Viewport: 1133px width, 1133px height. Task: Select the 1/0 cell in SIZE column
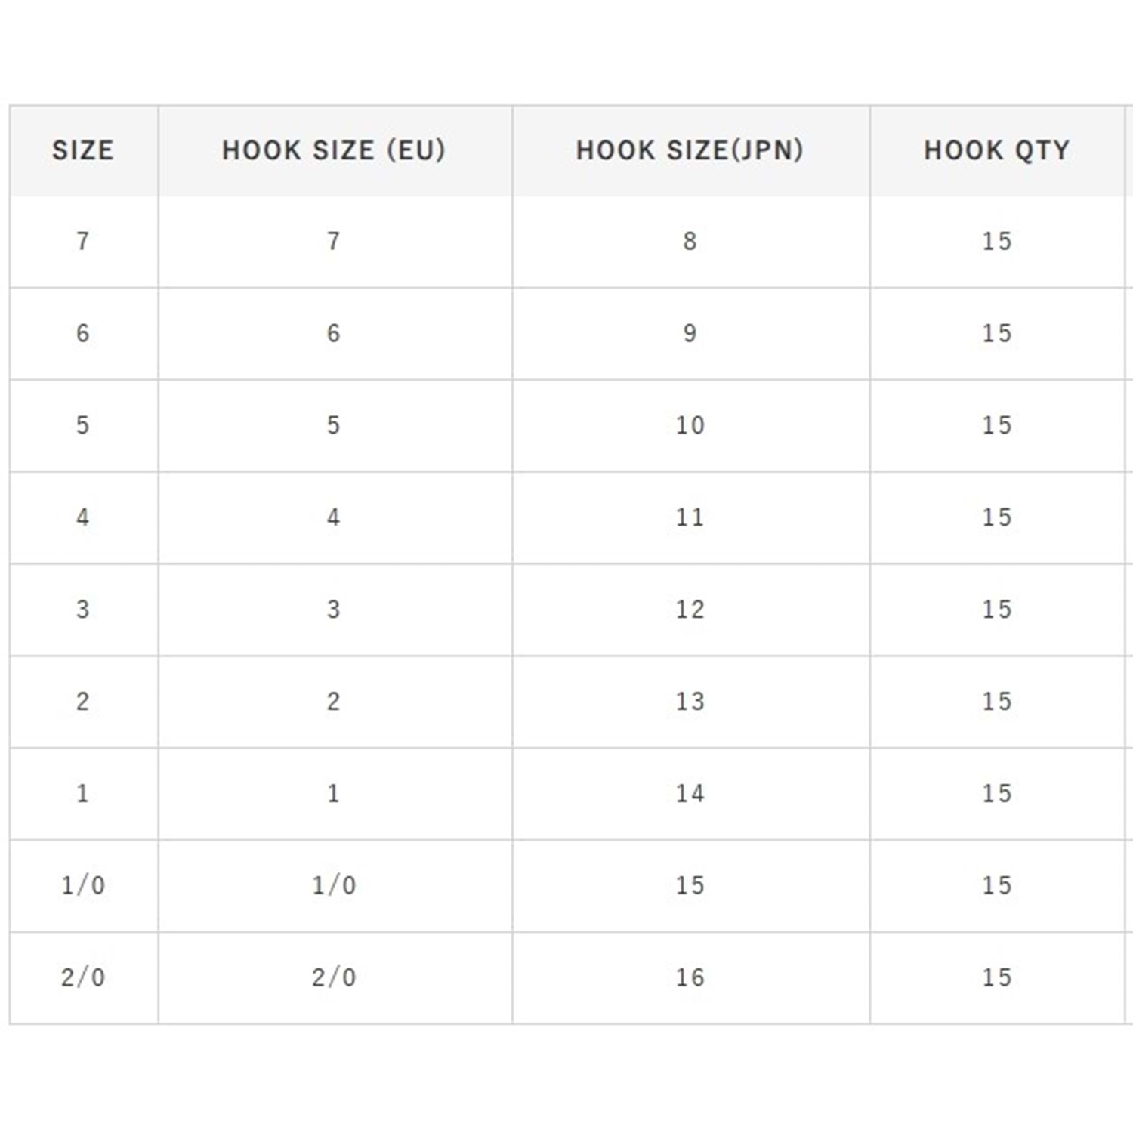coord(83,885)
